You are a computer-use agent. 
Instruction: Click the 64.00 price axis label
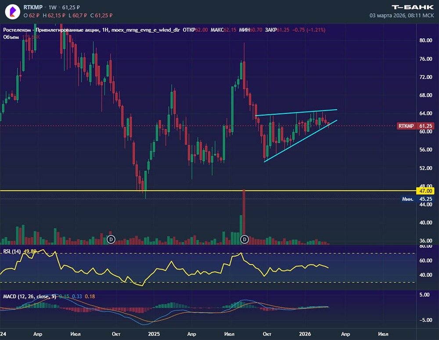click(425, 113)
